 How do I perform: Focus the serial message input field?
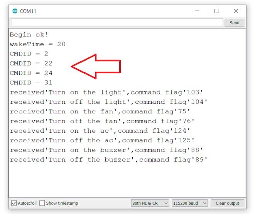click(117, 23)
